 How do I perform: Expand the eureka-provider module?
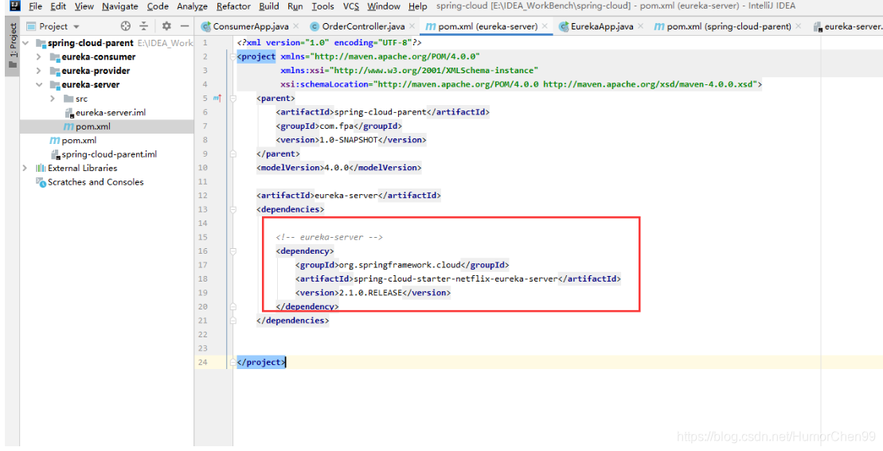[38, 71]
